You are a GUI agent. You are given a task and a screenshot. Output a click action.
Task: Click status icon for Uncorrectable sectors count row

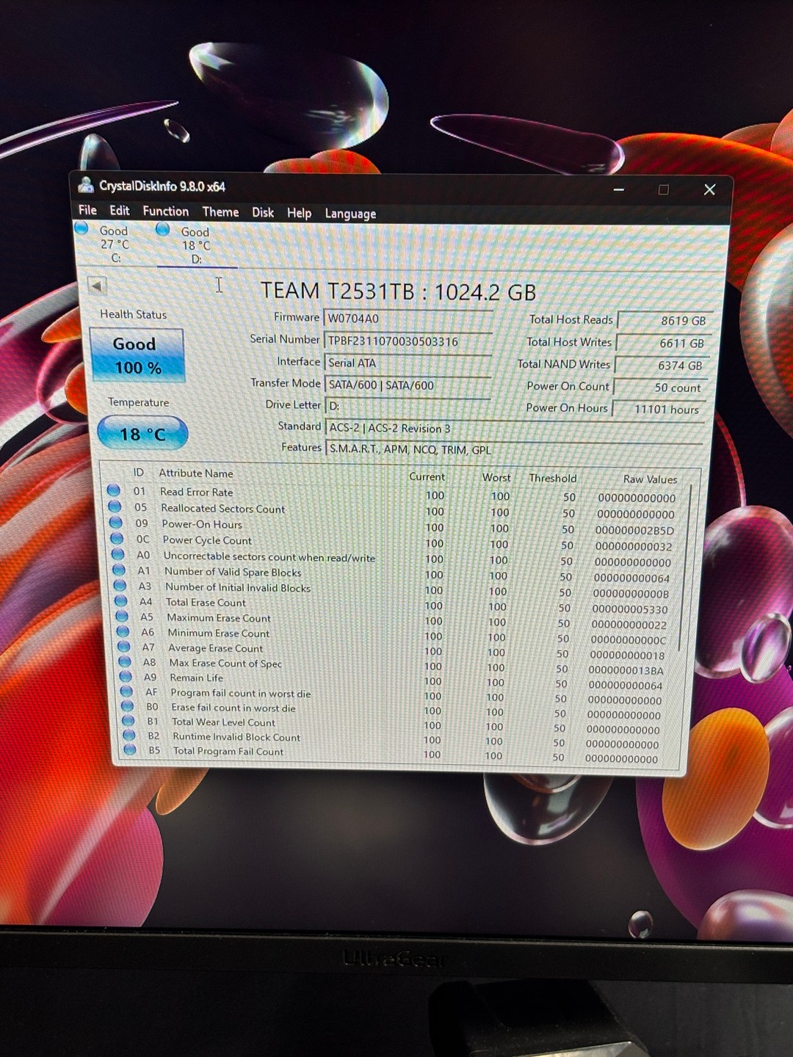coord(118,554)
